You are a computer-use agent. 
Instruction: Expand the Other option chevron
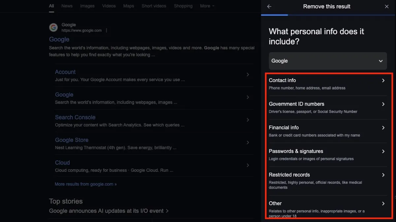coord(383,204)
